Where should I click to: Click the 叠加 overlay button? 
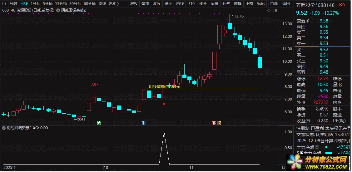[145, 3]
